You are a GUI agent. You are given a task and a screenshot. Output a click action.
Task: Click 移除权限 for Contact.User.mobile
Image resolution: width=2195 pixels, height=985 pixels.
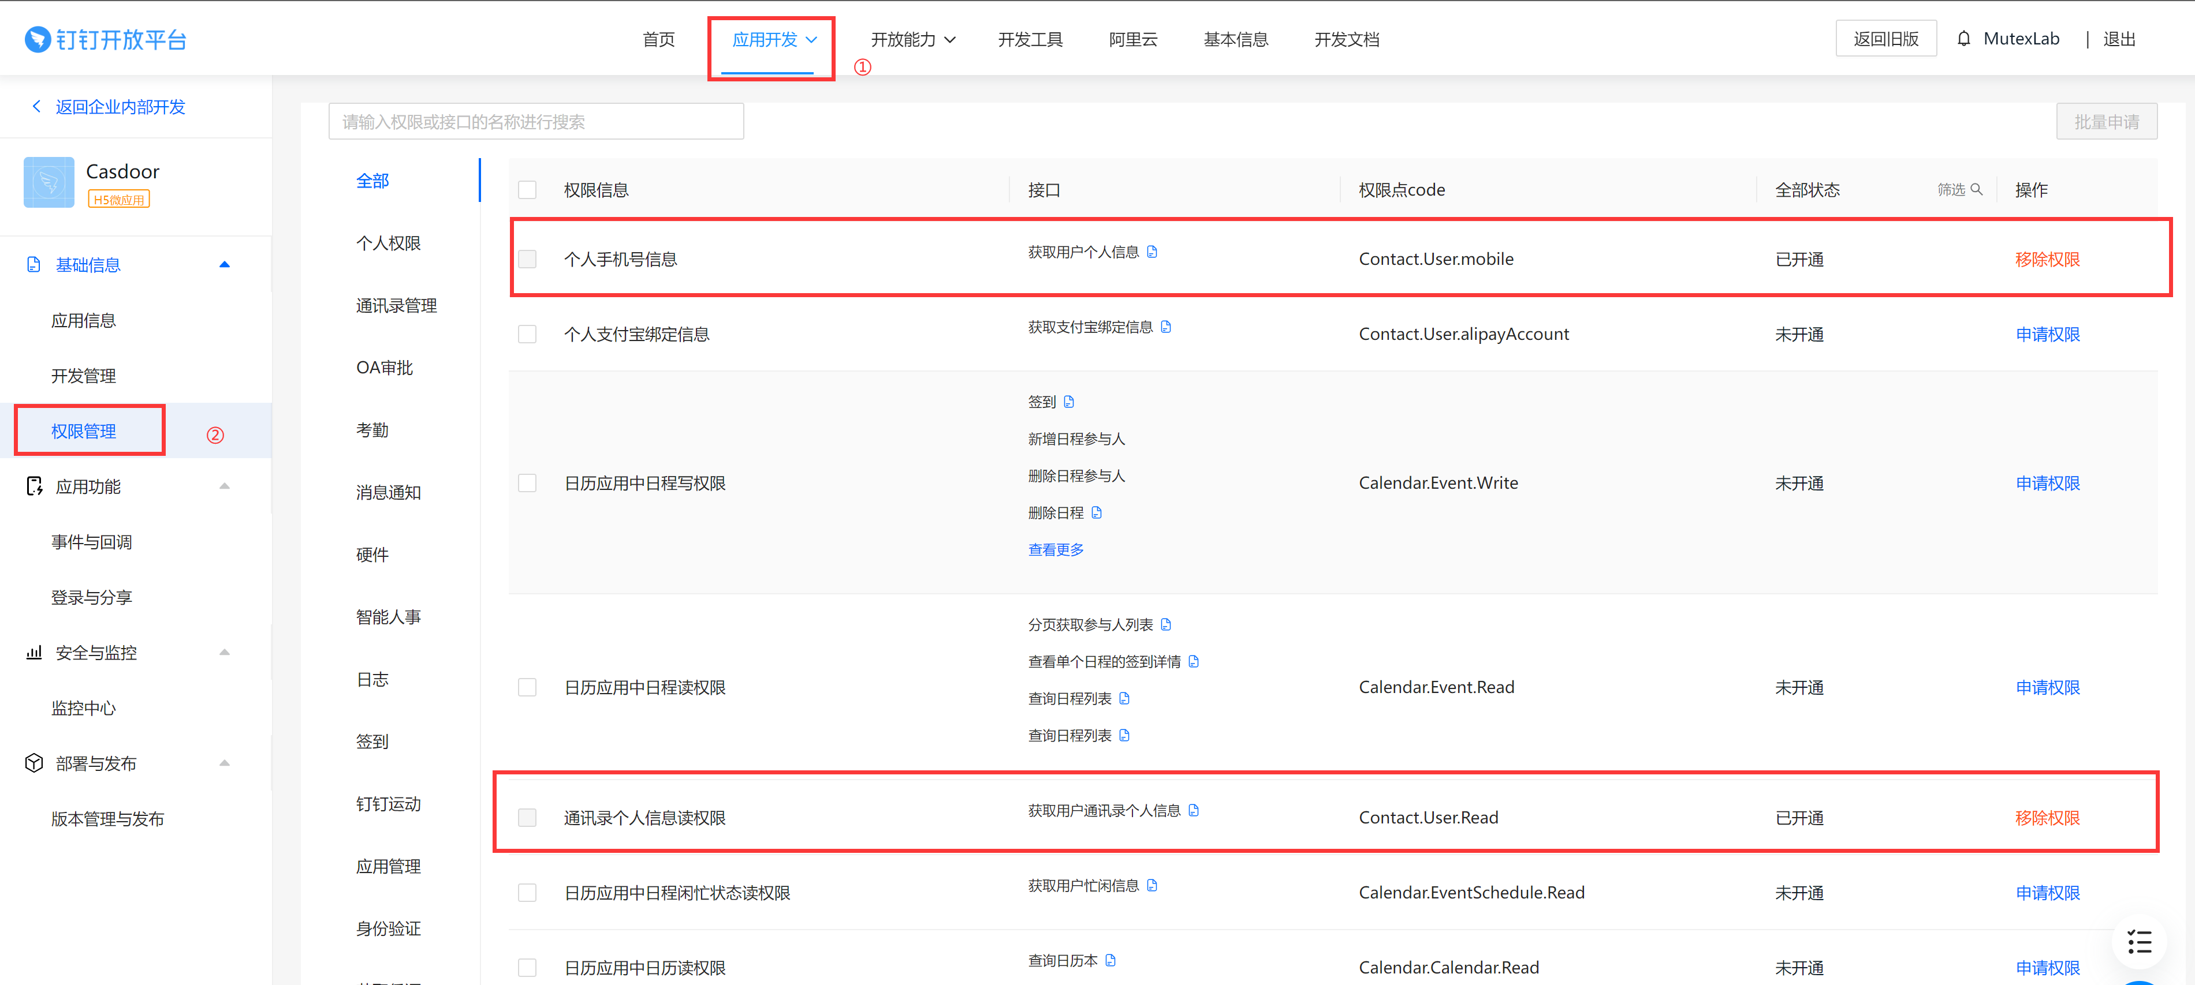click(x=2047, y=260)
